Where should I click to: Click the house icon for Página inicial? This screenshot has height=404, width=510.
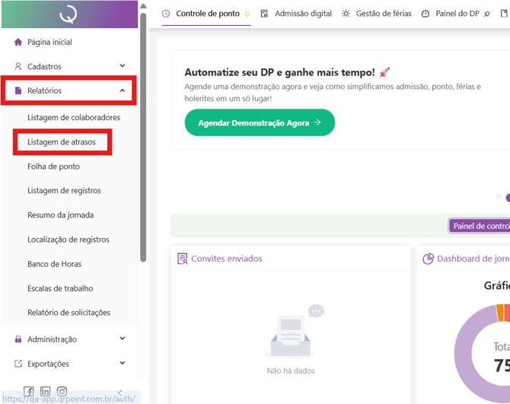(18, 42)
